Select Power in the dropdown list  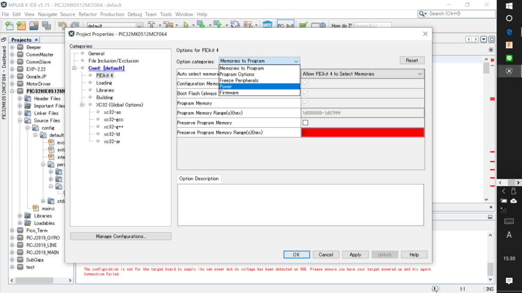pos(259,86)
